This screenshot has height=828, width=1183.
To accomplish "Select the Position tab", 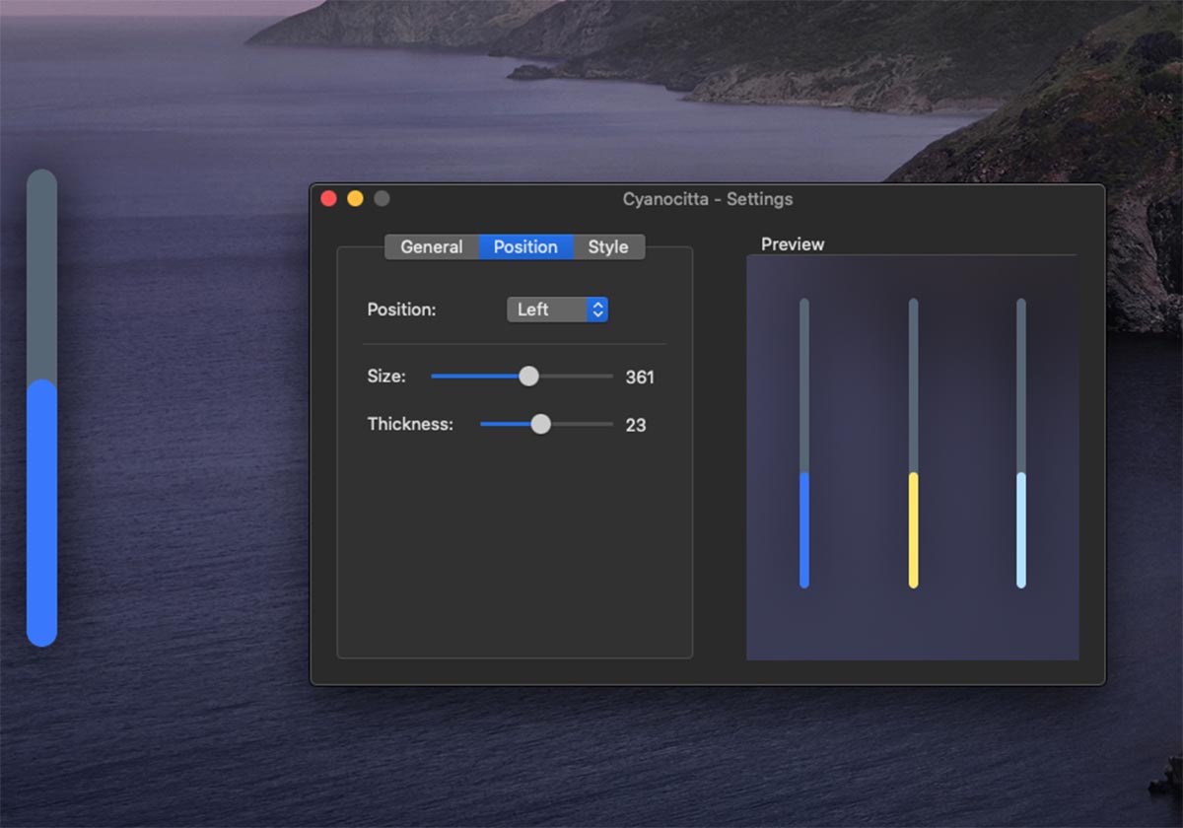I will pyautogui.click(x=525, y=247).
